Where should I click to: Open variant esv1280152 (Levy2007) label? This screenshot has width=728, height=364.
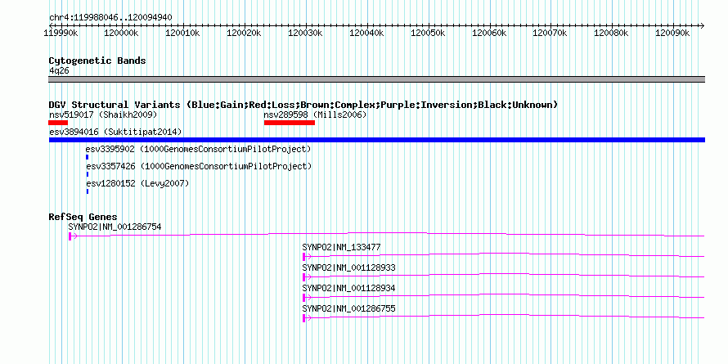(x=137, y=183)
